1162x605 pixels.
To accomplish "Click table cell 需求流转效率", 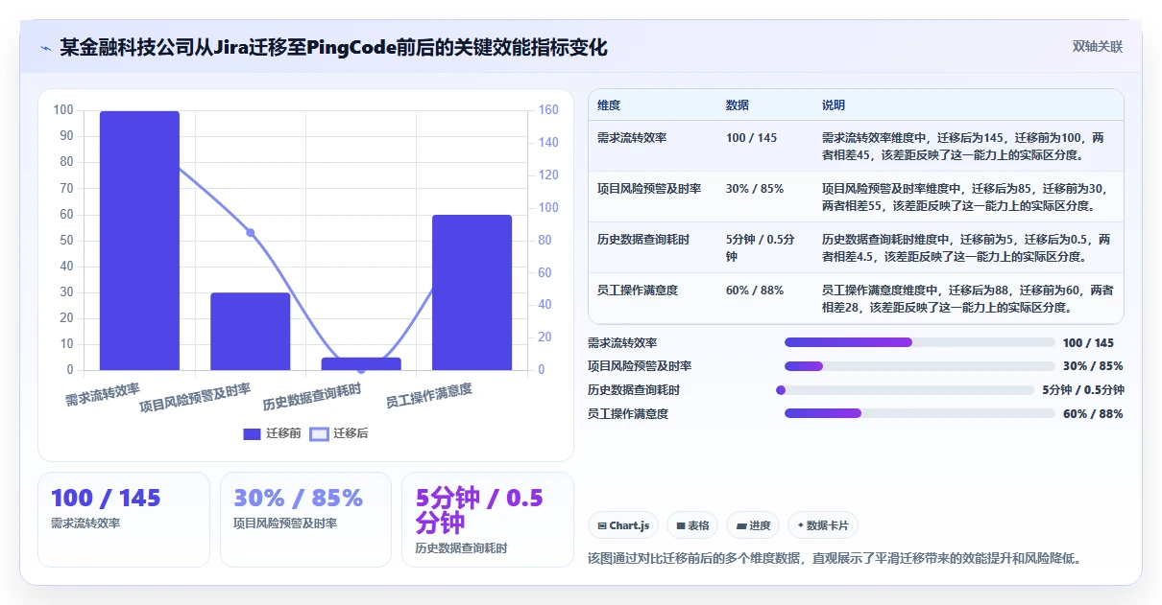I will coord(632,138).
